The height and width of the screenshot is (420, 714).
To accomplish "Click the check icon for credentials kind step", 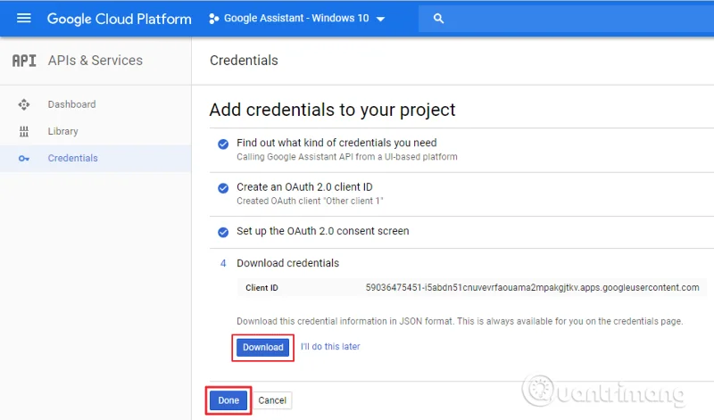I will 223,144.
